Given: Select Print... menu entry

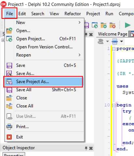Looking at the screenshot, I should tap(45, 127).
